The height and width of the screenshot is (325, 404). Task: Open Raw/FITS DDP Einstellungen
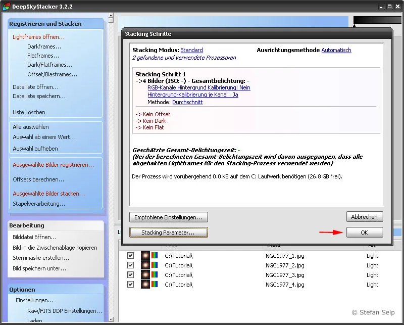[65, 311]
